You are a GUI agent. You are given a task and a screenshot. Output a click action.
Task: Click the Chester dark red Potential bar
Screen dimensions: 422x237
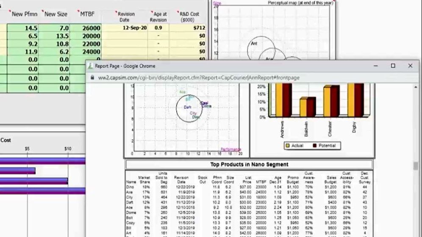click(335, 101)
